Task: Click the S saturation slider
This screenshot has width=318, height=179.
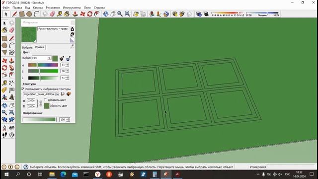Action: (43, 71)
